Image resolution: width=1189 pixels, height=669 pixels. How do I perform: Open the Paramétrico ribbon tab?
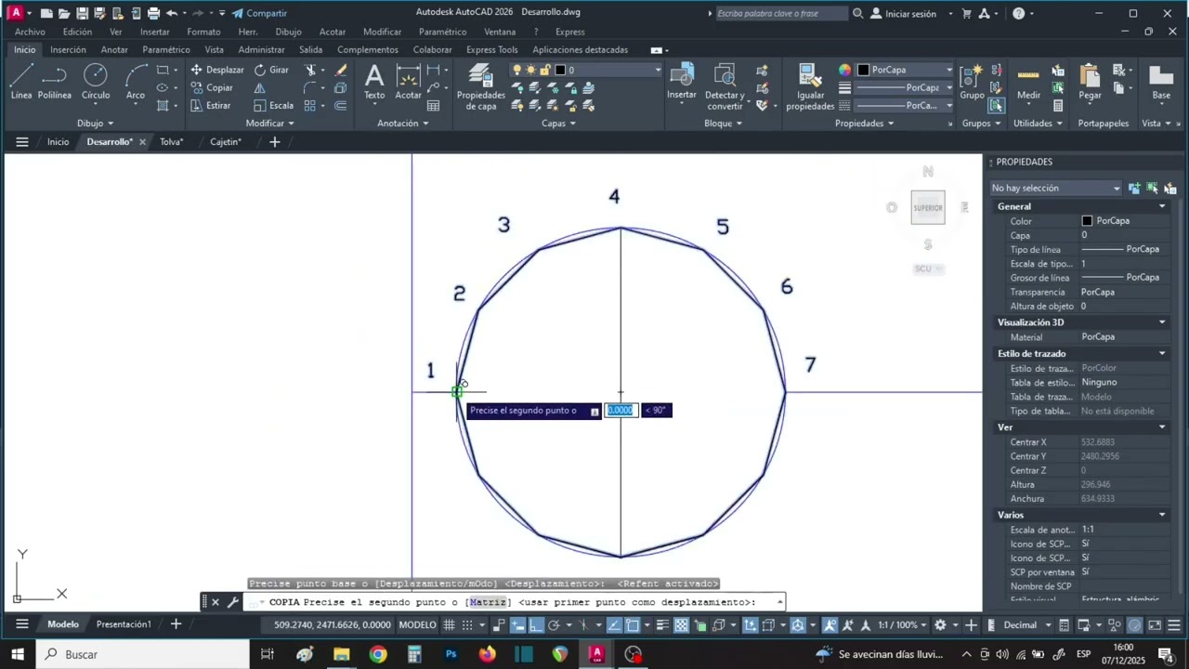(x=166, y=49)
